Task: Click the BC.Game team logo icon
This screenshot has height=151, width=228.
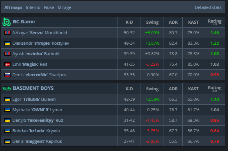Action: click(7, 22)
